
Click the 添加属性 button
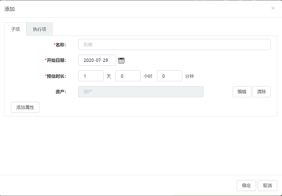(25, 108)
